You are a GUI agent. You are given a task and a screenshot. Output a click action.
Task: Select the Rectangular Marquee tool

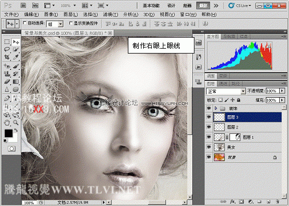click(7, 42)
